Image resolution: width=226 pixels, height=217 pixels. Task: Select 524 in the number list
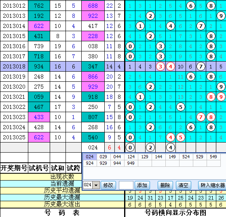(186, 157)
